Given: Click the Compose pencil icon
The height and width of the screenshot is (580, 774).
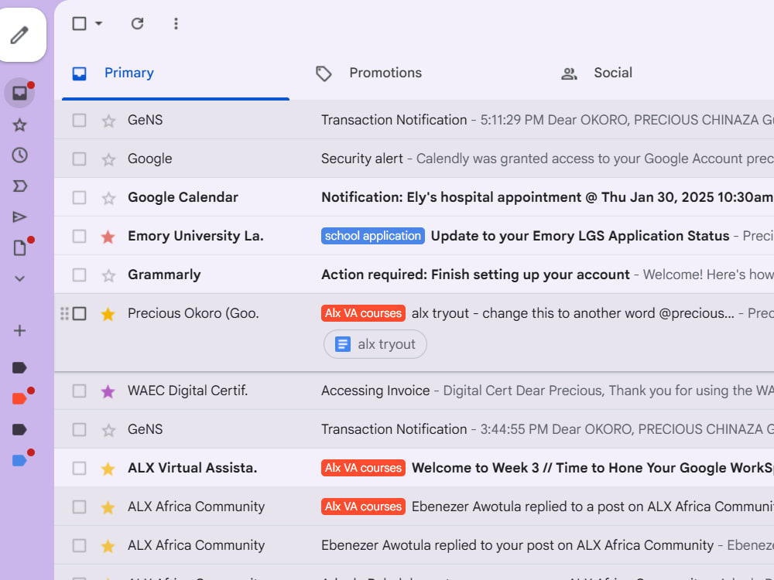Looking at the screenshot, I should [20, 35].
